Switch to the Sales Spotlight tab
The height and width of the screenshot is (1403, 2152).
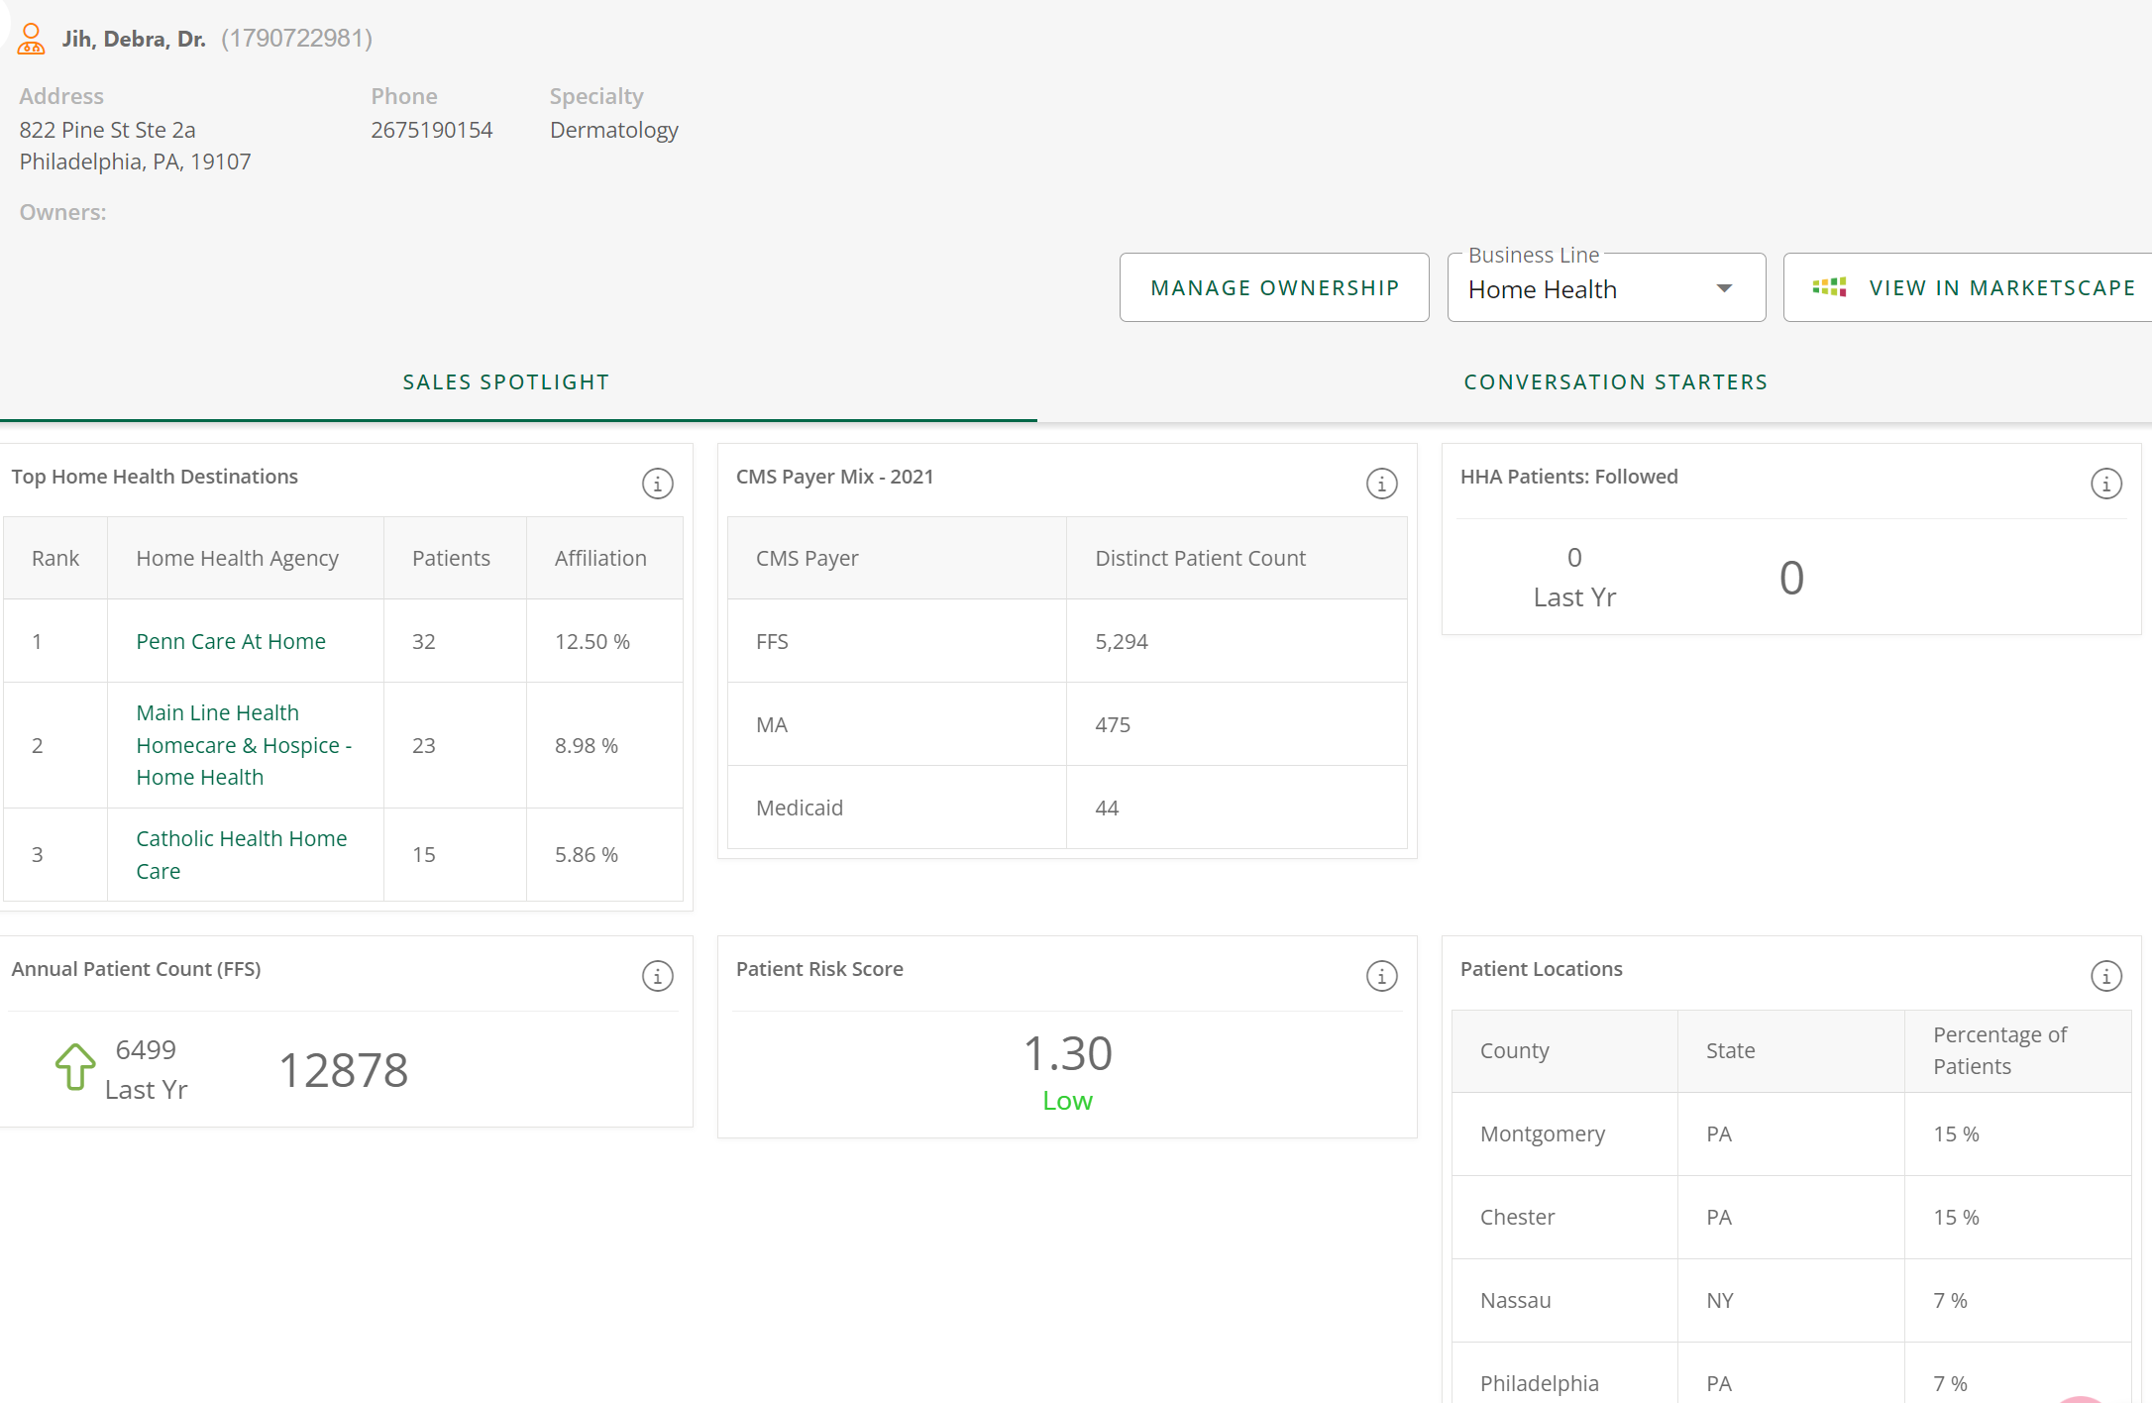505,382
